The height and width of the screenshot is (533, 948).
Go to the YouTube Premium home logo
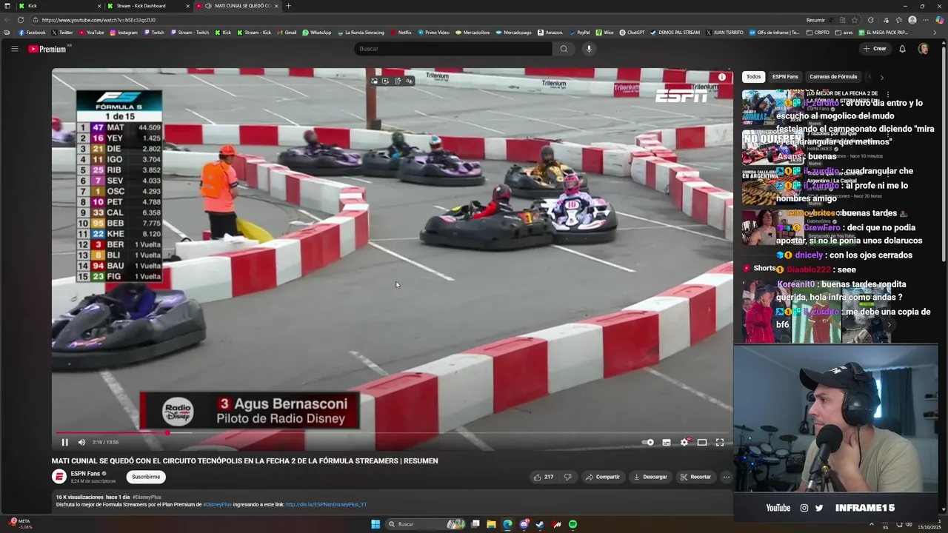47,49
